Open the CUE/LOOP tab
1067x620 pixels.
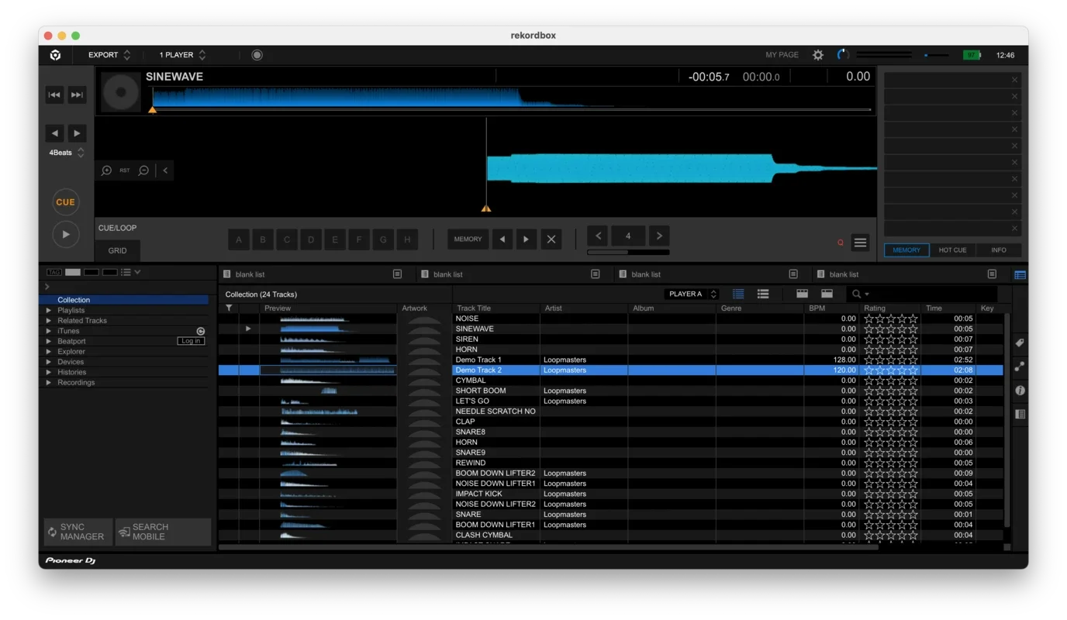pos(117,228)
